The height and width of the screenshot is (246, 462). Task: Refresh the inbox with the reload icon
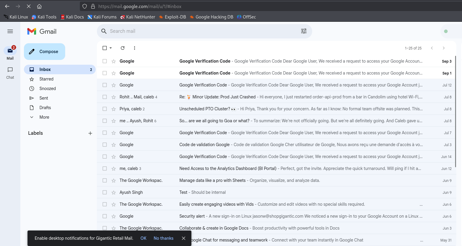123,48
